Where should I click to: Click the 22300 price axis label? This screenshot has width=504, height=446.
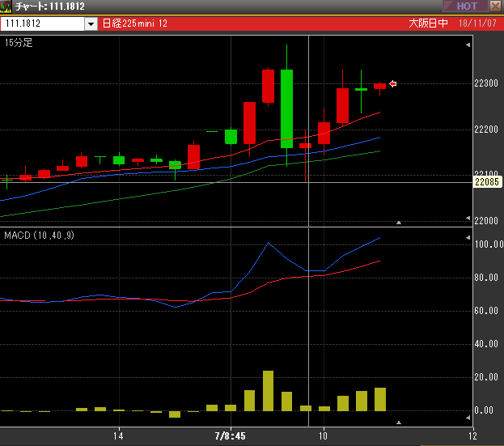coord(486,83)
